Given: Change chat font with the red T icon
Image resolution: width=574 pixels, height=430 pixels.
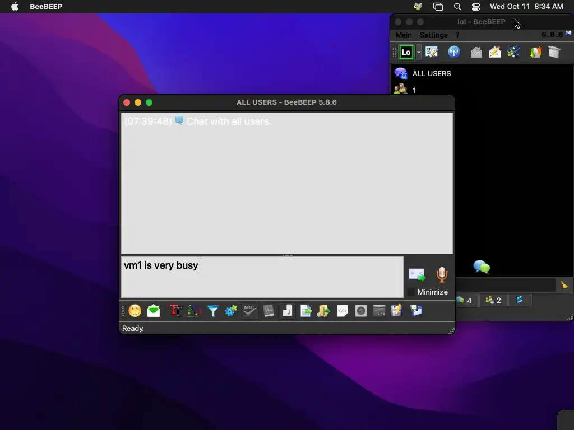Looking at the screenshot, I should (x=175, y=311).
